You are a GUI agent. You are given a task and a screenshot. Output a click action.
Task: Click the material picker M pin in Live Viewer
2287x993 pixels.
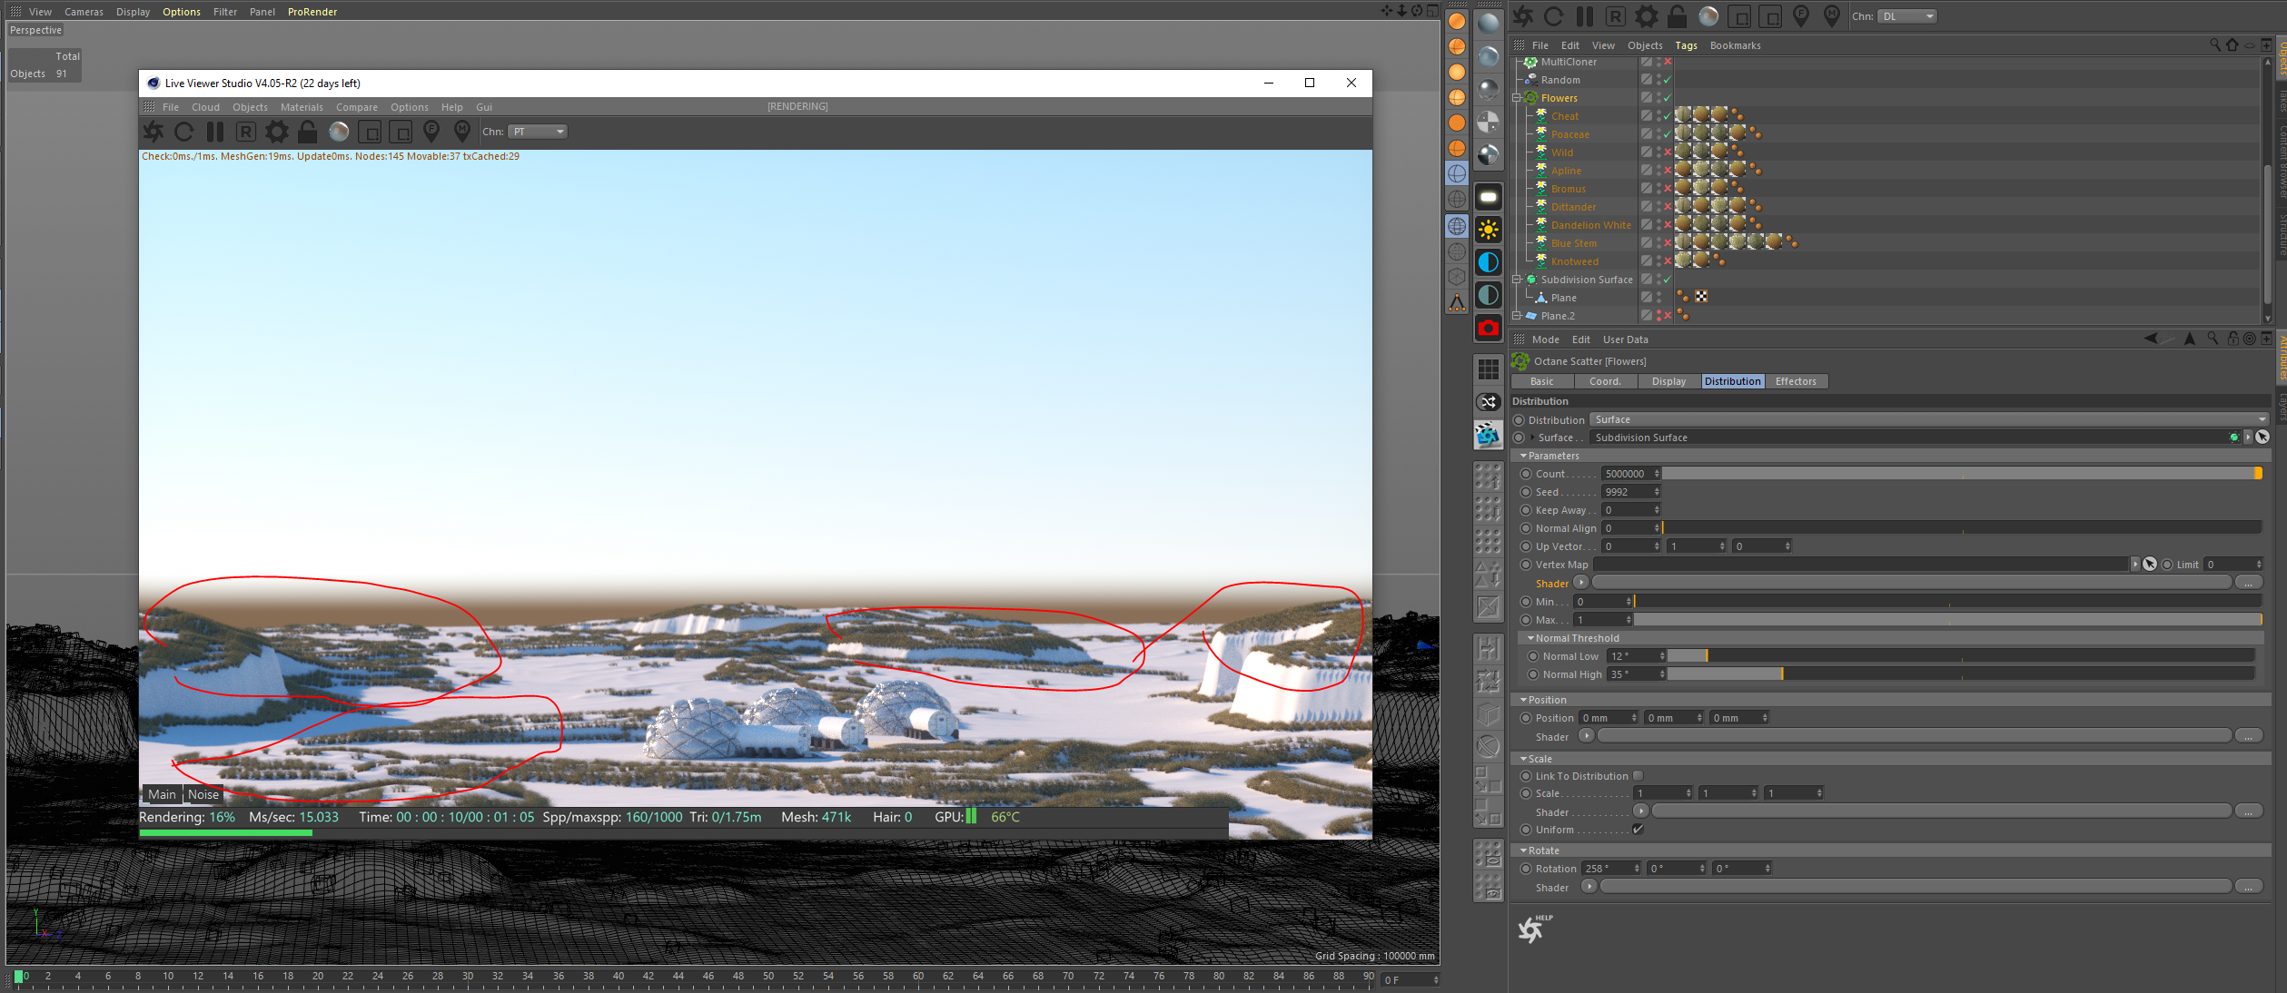pos(462,132)
